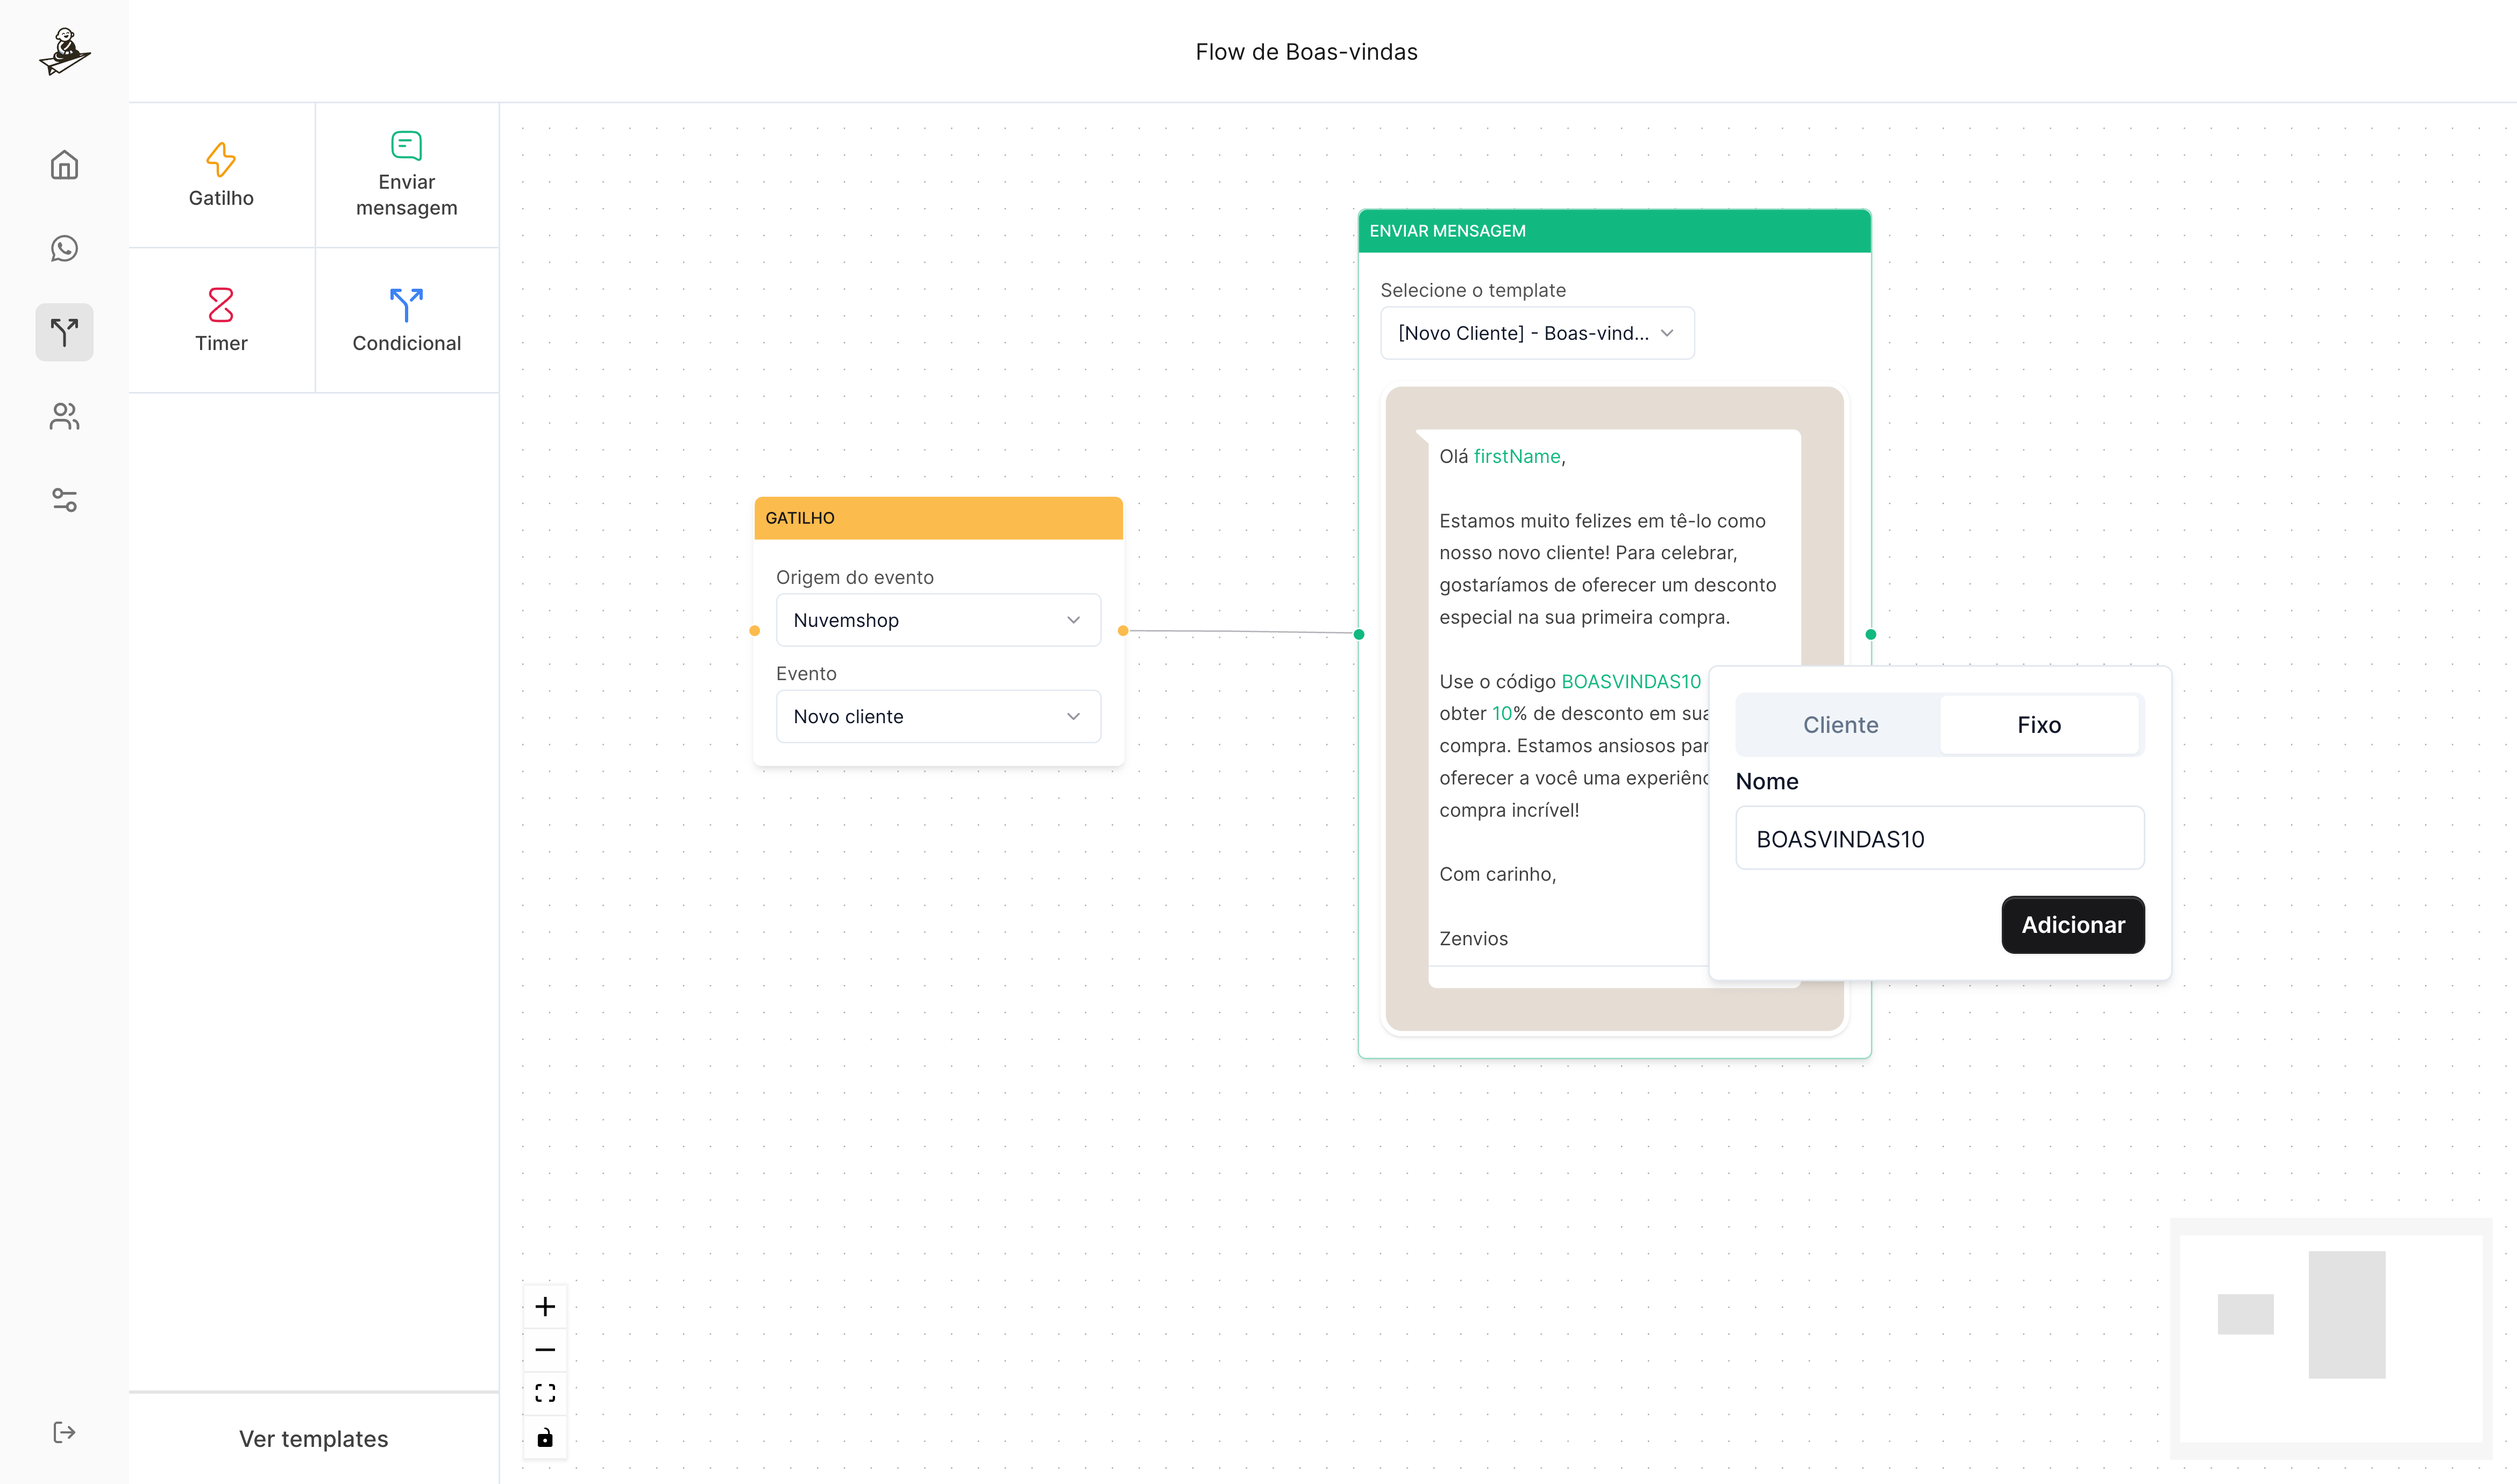Select the Condicional node tool
The image size is (2517, 1484).
(406, 320)
